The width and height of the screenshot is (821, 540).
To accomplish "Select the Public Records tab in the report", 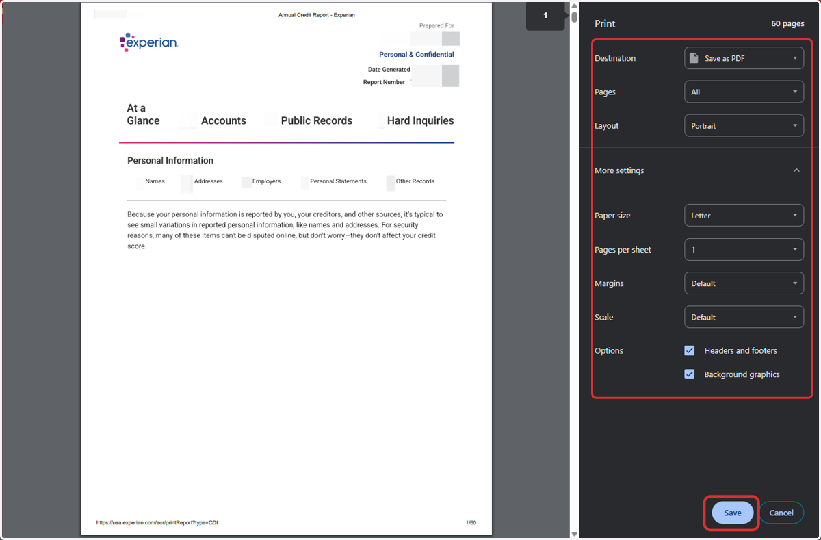I will (x=316, y=120).
